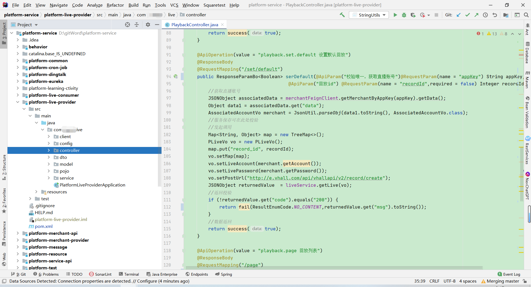
Task: Run the StringUtils configuration
Action: 395,15
